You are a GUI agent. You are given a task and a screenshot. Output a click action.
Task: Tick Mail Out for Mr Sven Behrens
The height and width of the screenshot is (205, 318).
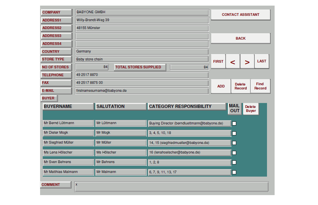234,162
